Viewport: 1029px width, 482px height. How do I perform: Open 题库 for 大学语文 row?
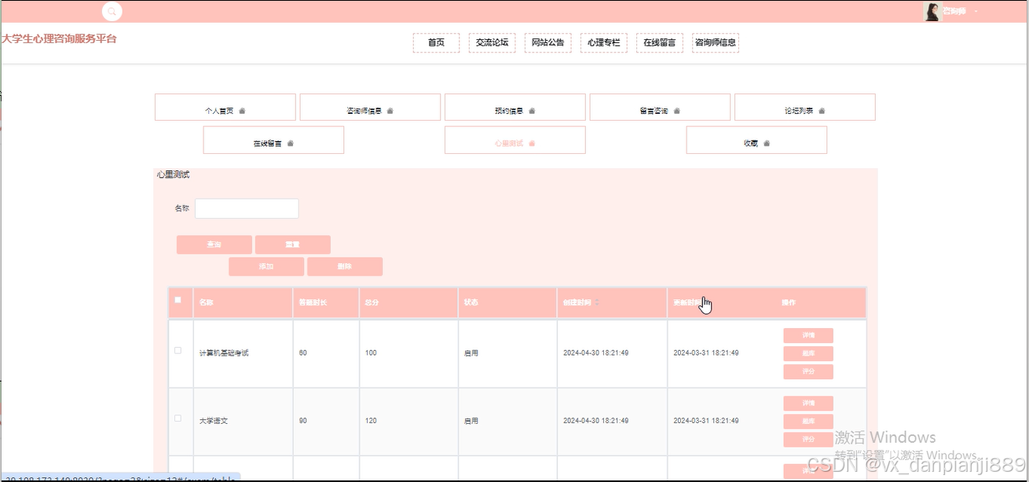coord(808,421)
